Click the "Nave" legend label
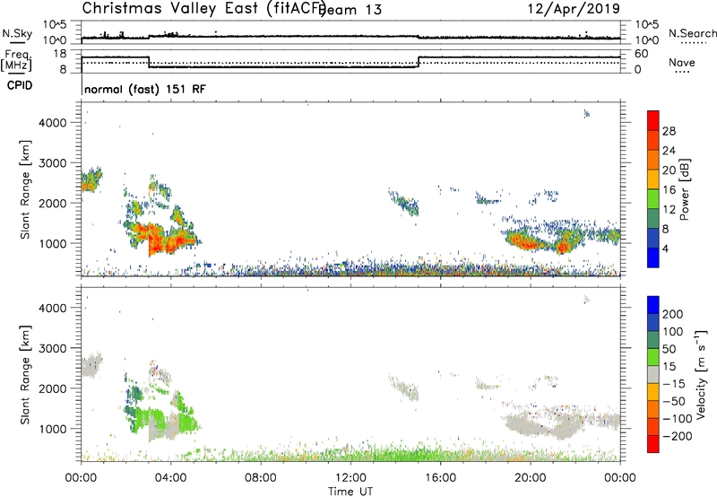This screenshot has height=497, width=717. tap(682, 63)
